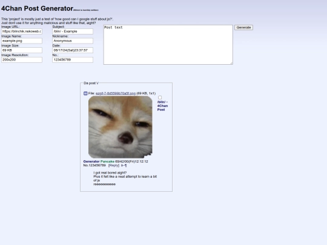Click the Image Resolution field showing 200x200
Screen dimensions: 327x245
22,60
